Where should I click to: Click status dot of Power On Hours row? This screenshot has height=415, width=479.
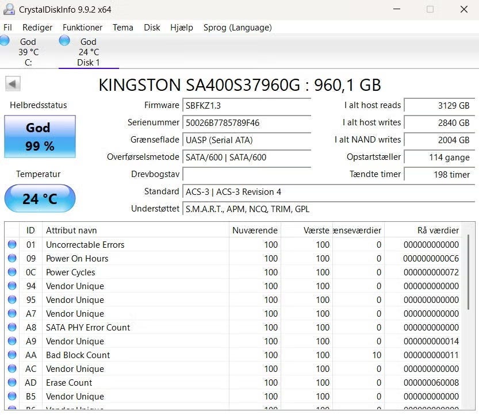(12, 258)
